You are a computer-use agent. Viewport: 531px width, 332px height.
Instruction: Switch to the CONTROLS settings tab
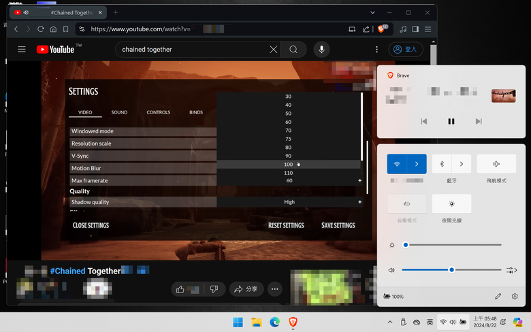158,112
